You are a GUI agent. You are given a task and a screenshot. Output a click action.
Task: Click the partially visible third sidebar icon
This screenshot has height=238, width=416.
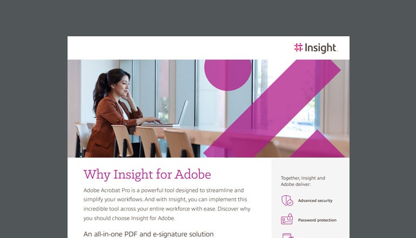[x=287, y=235]
